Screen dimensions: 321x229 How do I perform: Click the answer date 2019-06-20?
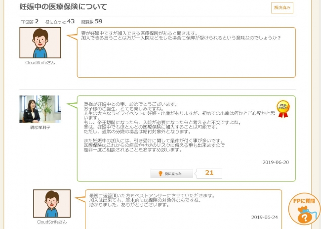[276, 162]
